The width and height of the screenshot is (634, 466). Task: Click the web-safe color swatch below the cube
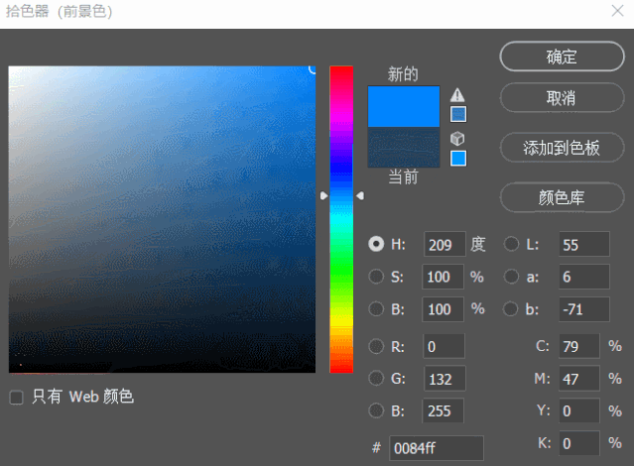pyautogui.click(x=458, y=158)
